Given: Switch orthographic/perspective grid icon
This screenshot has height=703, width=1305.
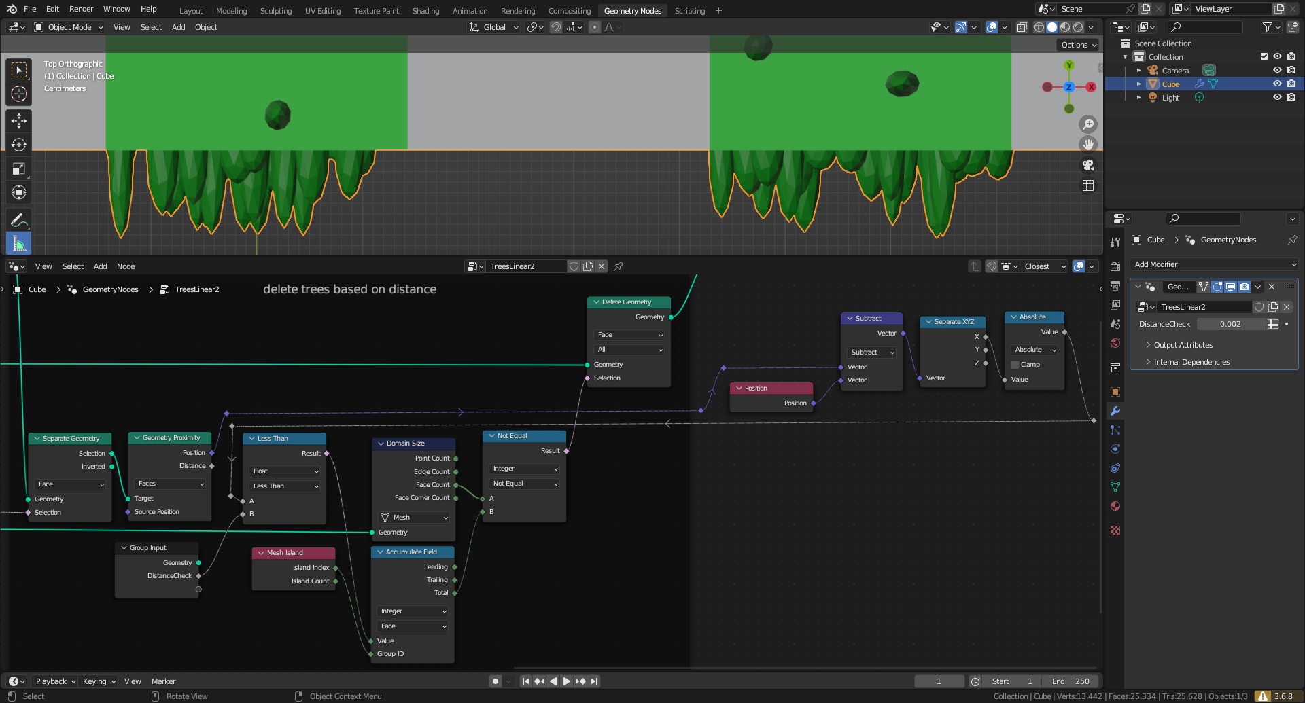Looking at the screenshot, I should coord(1088,185).
